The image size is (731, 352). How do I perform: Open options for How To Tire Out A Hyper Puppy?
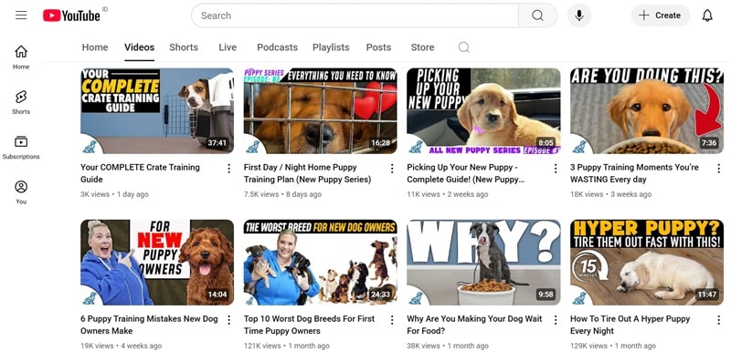click(x=718, y=320)
